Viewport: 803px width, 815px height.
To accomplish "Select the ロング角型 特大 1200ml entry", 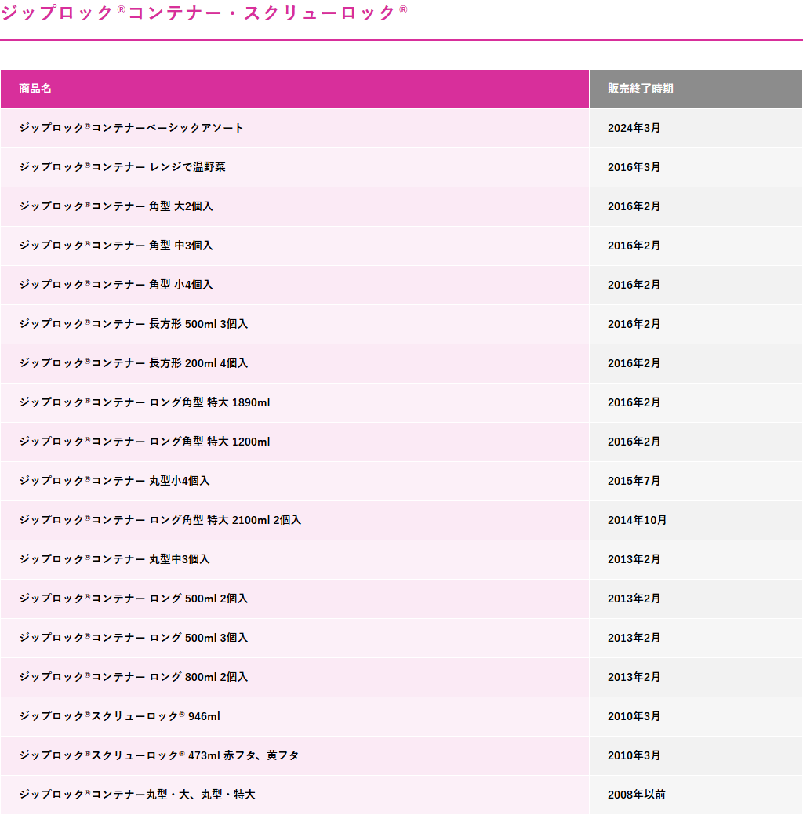I will 144,442.
